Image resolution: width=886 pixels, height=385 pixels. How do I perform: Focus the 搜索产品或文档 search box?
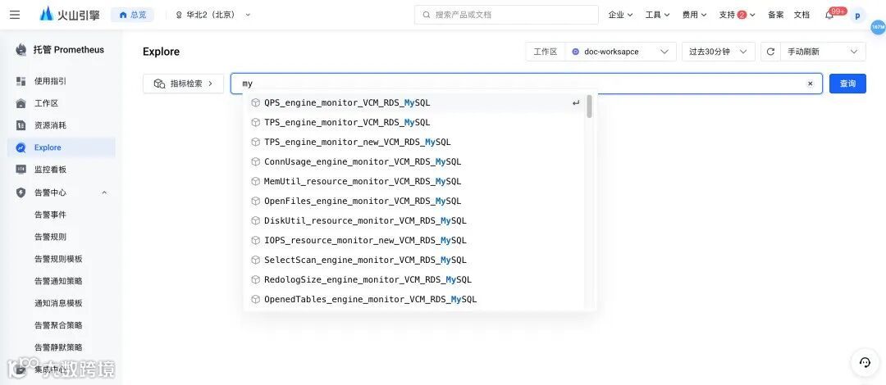coord(506,15)
